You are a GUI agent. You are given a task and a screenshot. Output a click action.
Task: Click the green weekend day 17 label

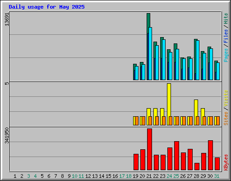click(x=122, y=176)
